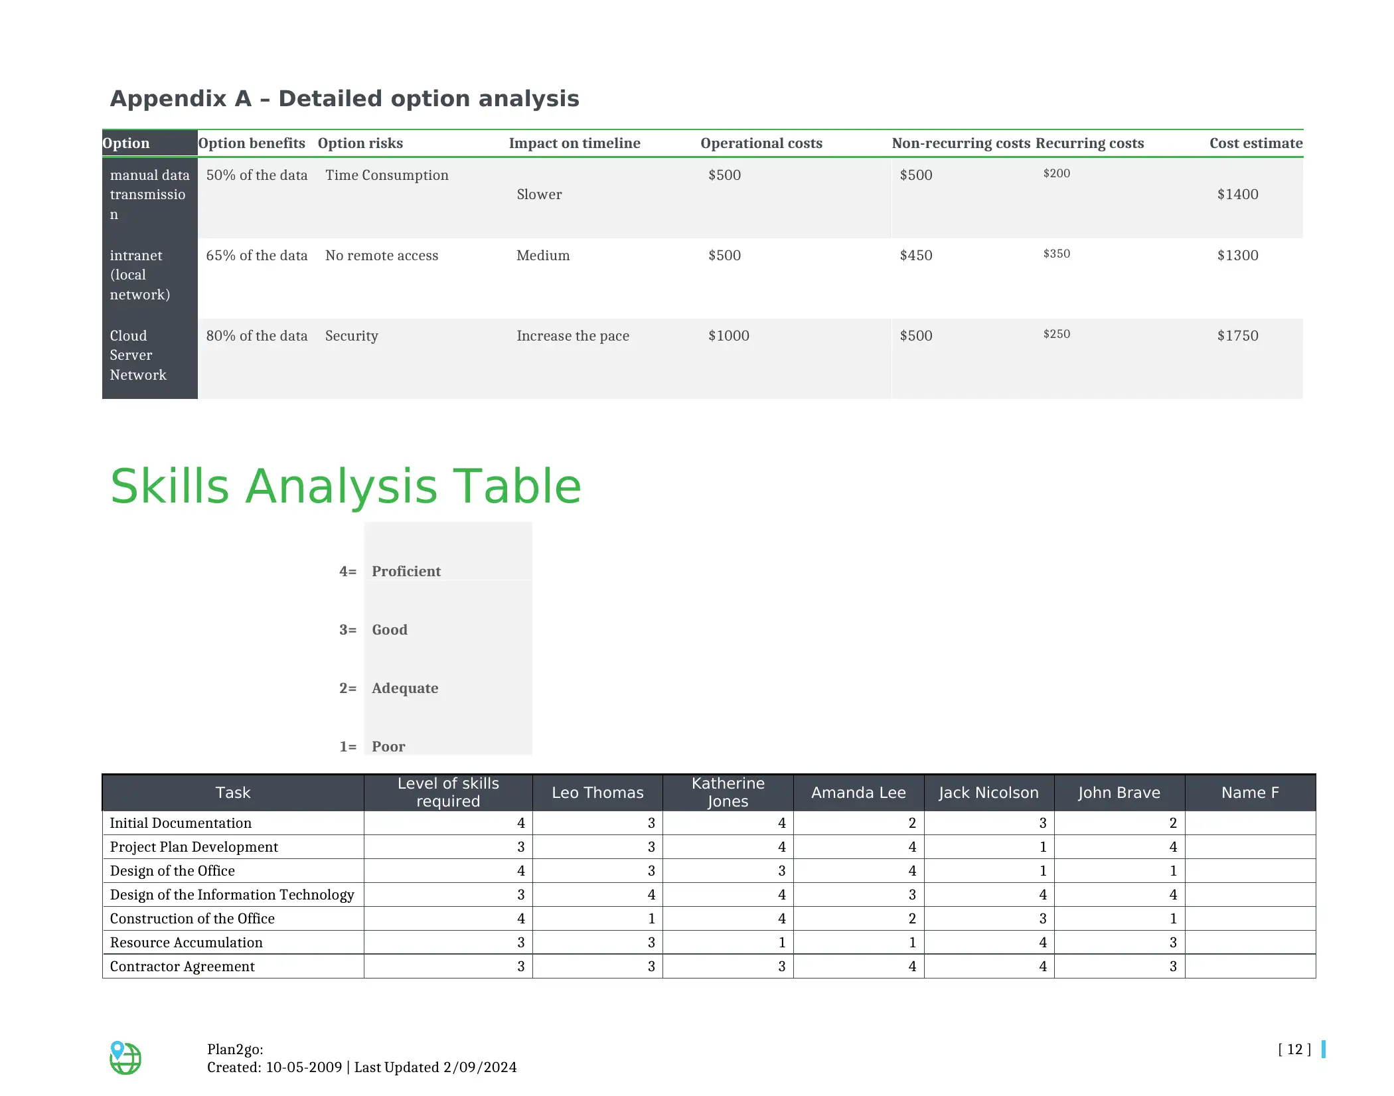Image resolution: width=1394 pixels, height=1096 pixels.
Task: Click the 'Leo Thomas' column header
Action: [x=597, y=793]
